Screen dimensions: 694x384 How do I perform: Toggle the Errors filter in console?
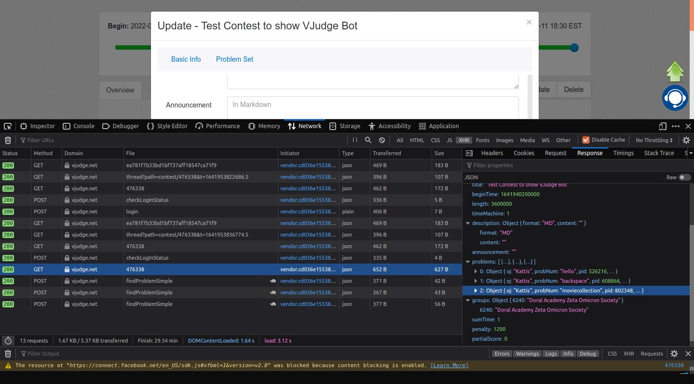[502, 354]
